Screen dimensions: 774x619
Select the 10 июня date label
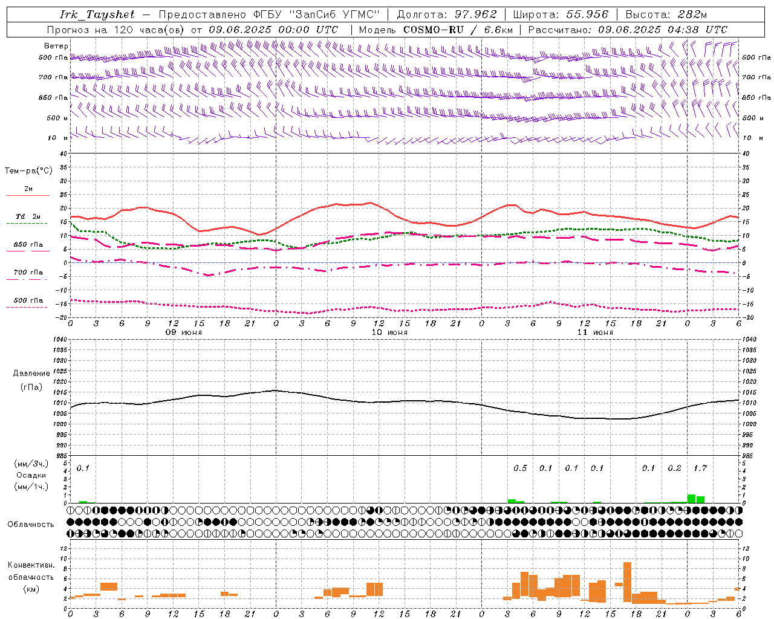click(389, 332)
